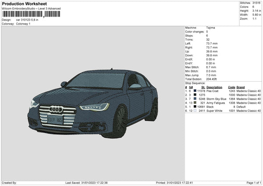Select the Storm Sky Blue color swatch
263x186 pixels.
tap(194, 99)
